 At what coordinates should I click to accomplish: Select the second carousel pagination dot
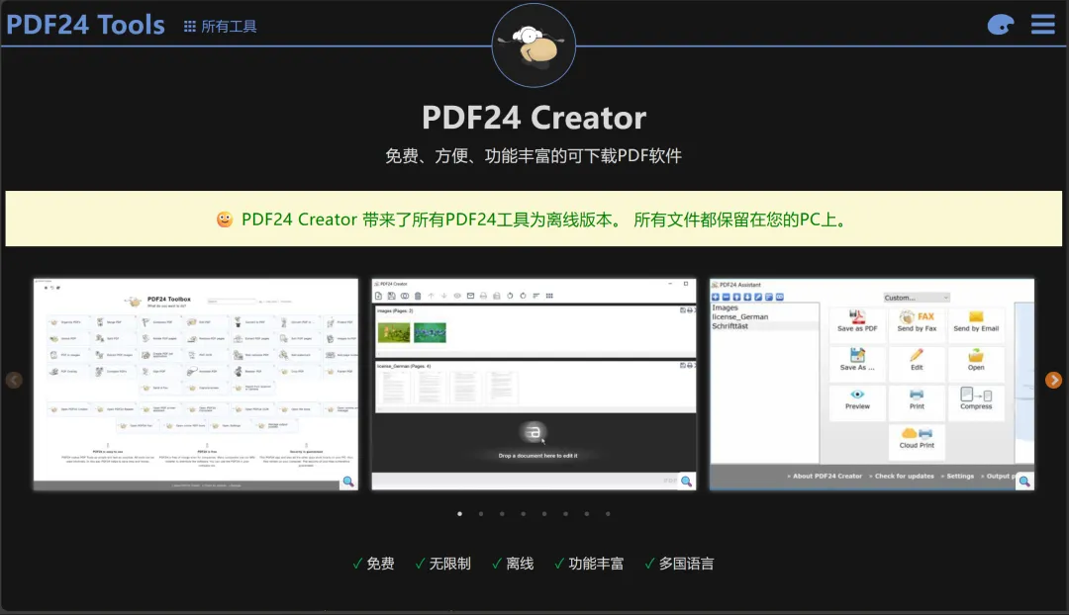481,513
